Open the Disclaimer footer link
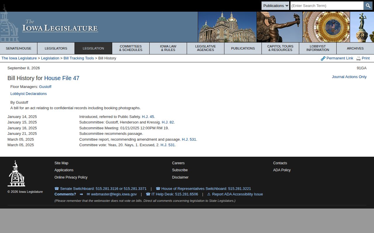374x233 pixels. 180,177
